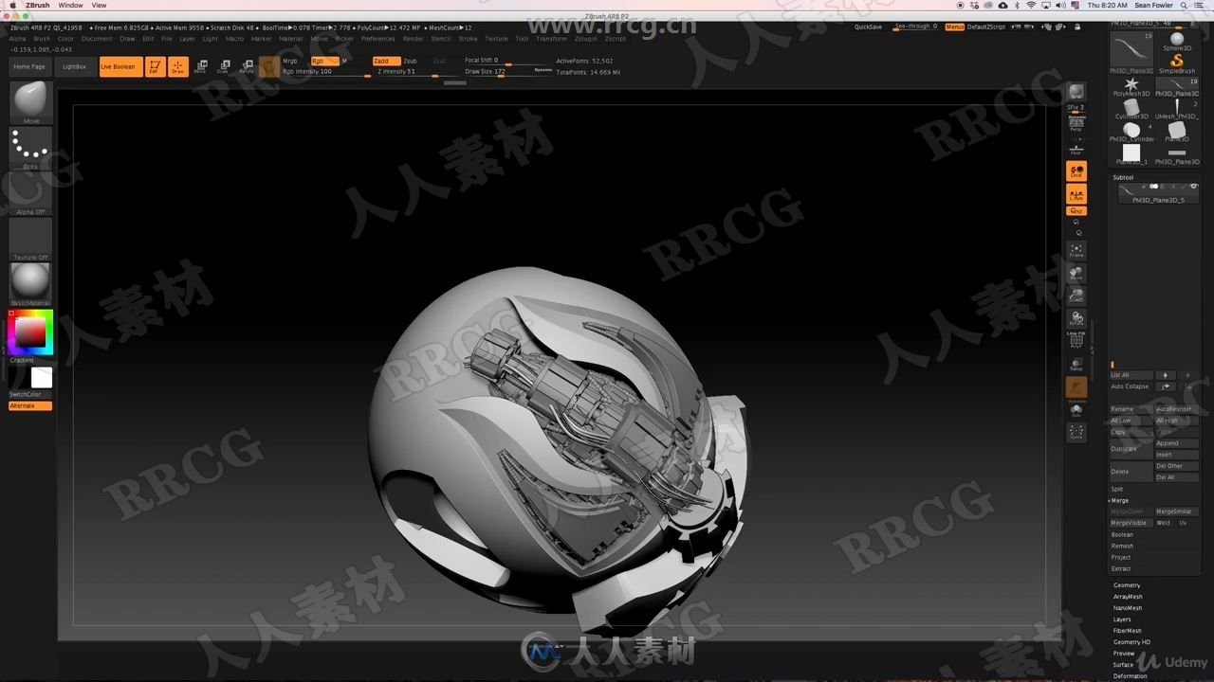Click the Rotate view navigation icon

pos(1076,319)
